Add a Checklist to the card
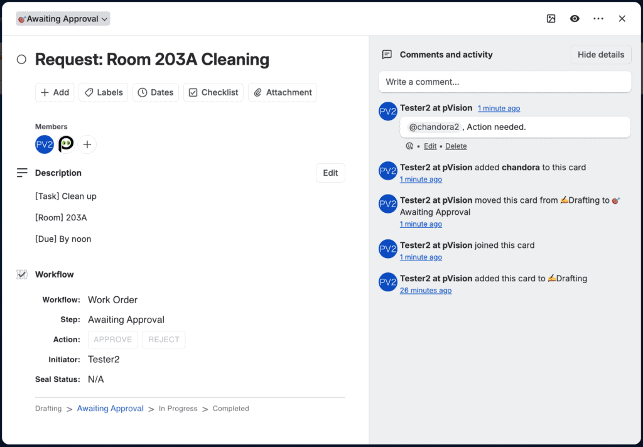 [213, 92]
